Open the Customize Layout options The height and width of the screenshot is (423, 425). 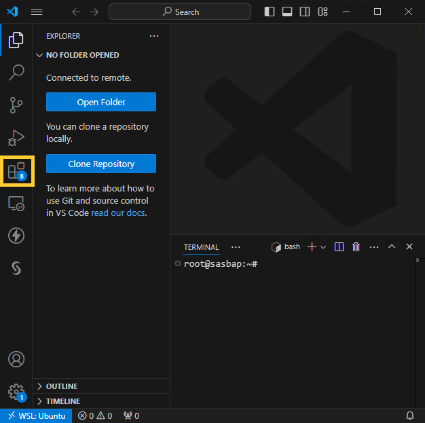pos(322,12)
